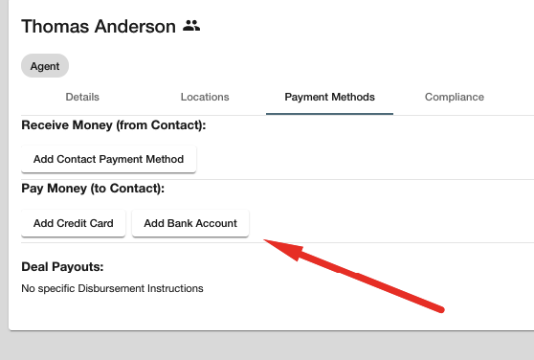Open the Locations tab

[x=205, y=97]
